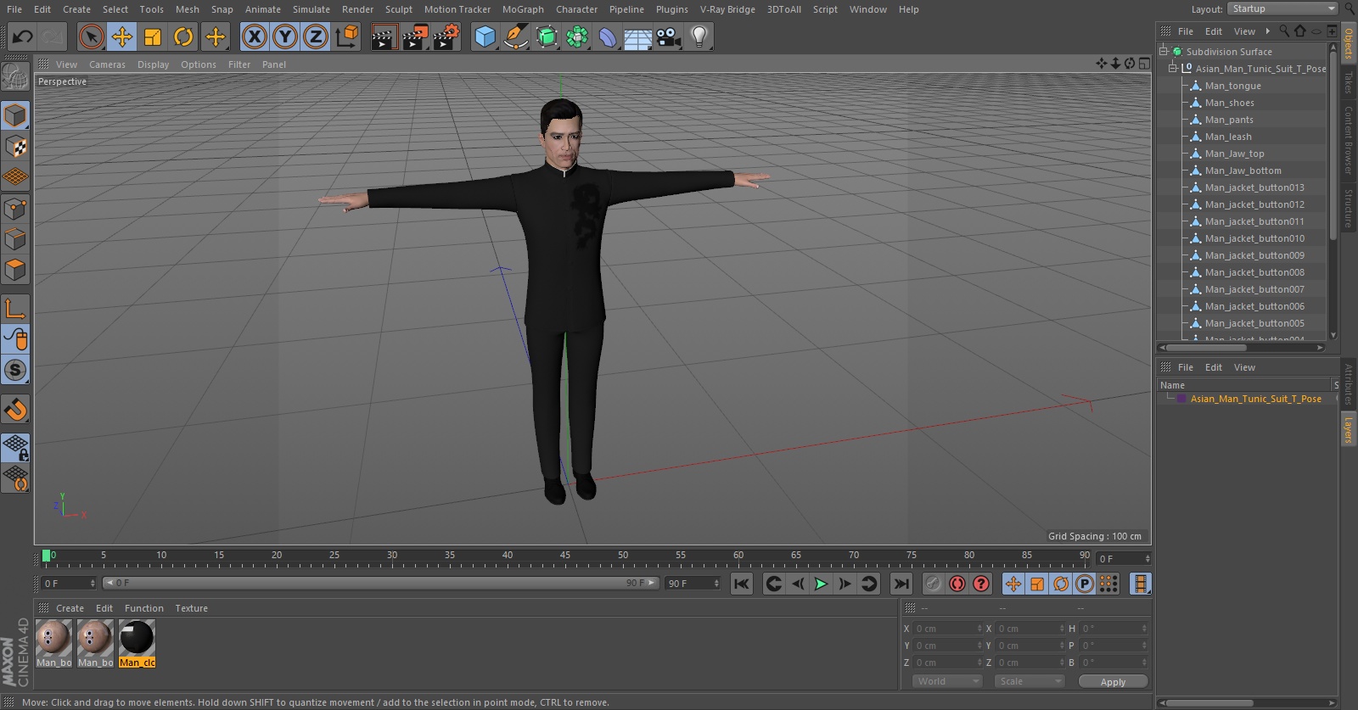Add a Light object
The height and width of the screenshot is (710, 1358).
(x=699, y=36)
